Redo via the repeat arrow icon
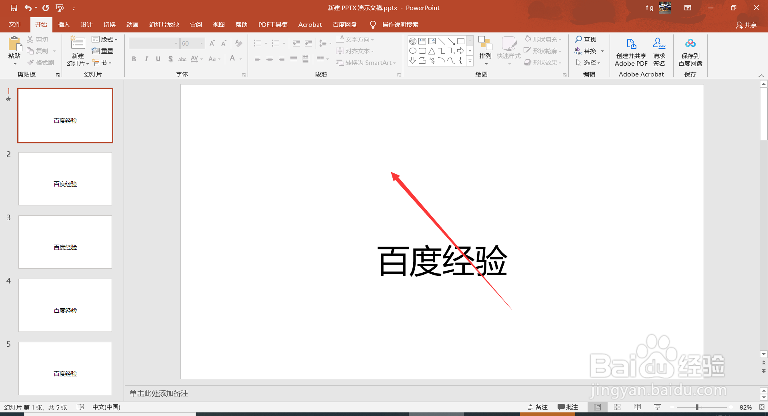Image resolution: width=768 pixels, height=416 pixels. coord(46,8)
